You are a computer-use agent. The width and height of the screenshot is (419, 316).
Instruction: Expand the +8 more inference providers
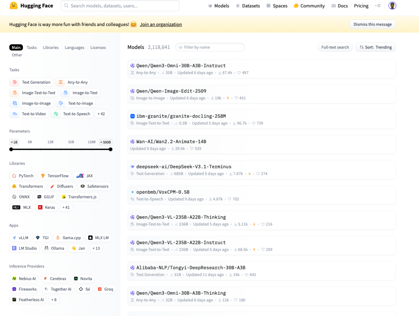tap(54, 300)
